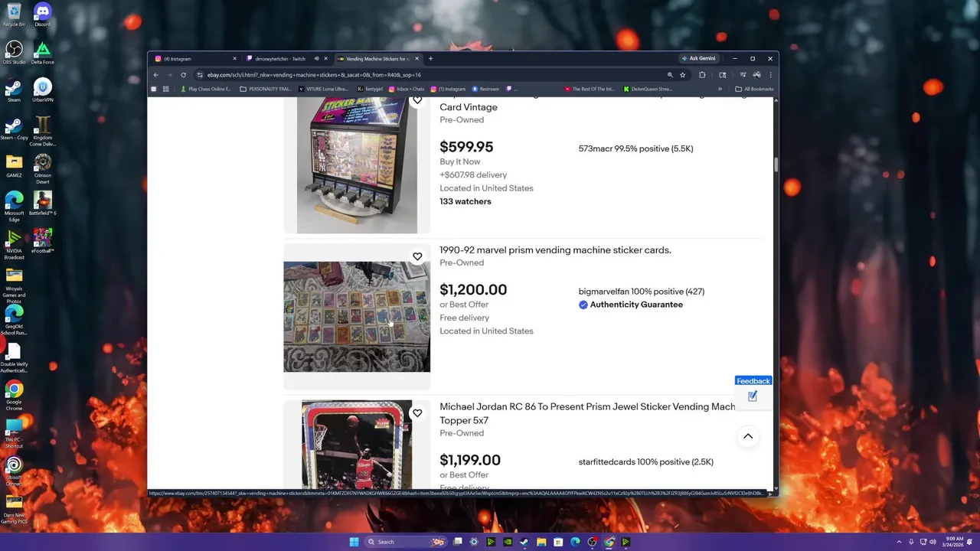The height and width of the screenshot is (551, 980).
Task: Open the All Bookmarks folder
Action: coord(754,89)
